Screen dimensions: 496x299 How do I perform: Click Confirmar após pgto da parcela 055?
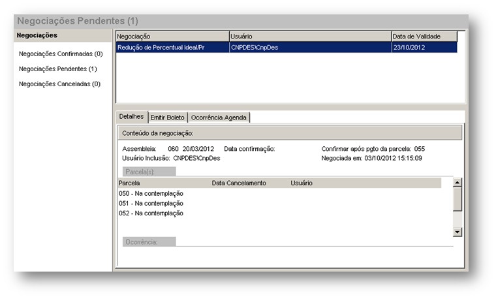[373, 149]
